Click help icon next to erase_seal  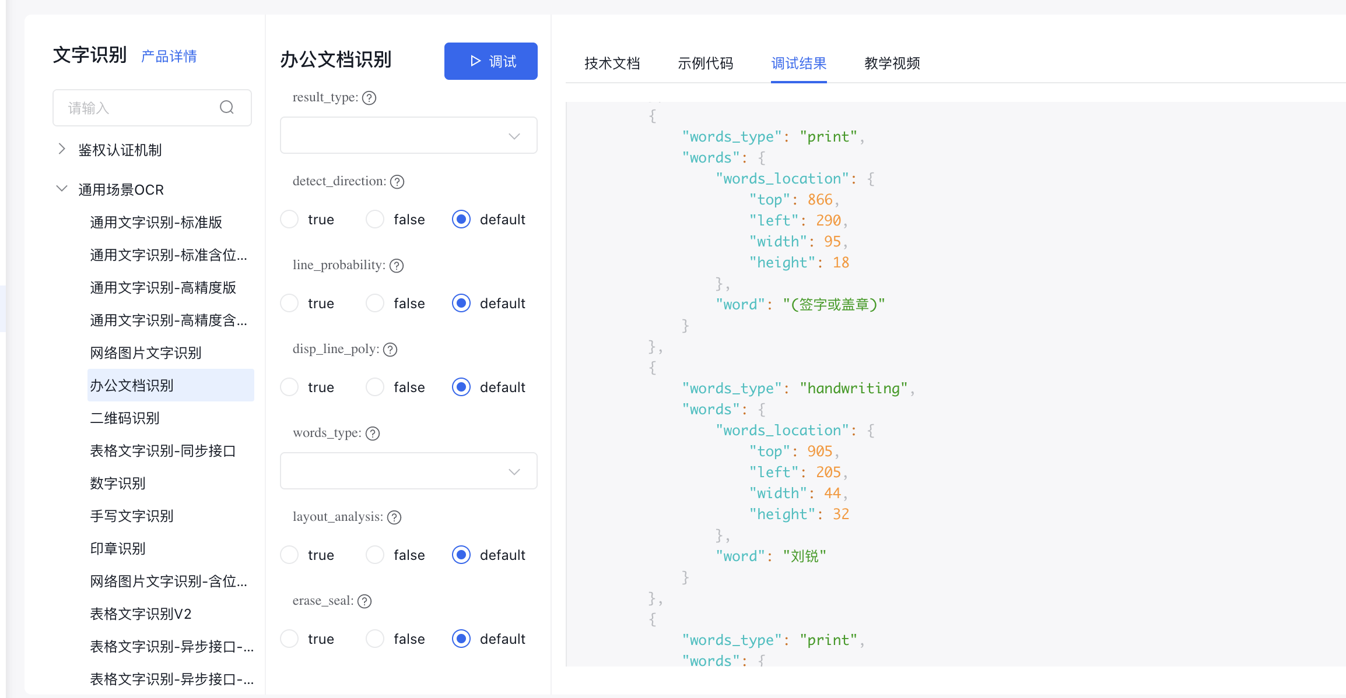pos(364,601)
